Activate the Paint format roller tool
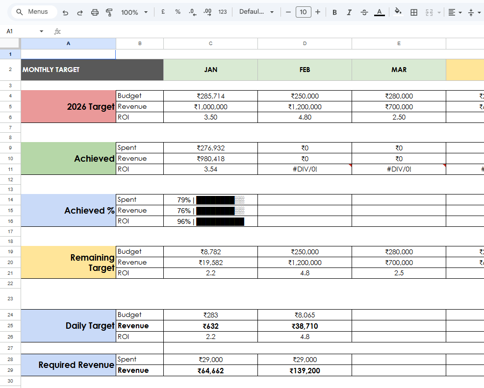The height and width of the screenshot is (388, 484). [109, 12]
